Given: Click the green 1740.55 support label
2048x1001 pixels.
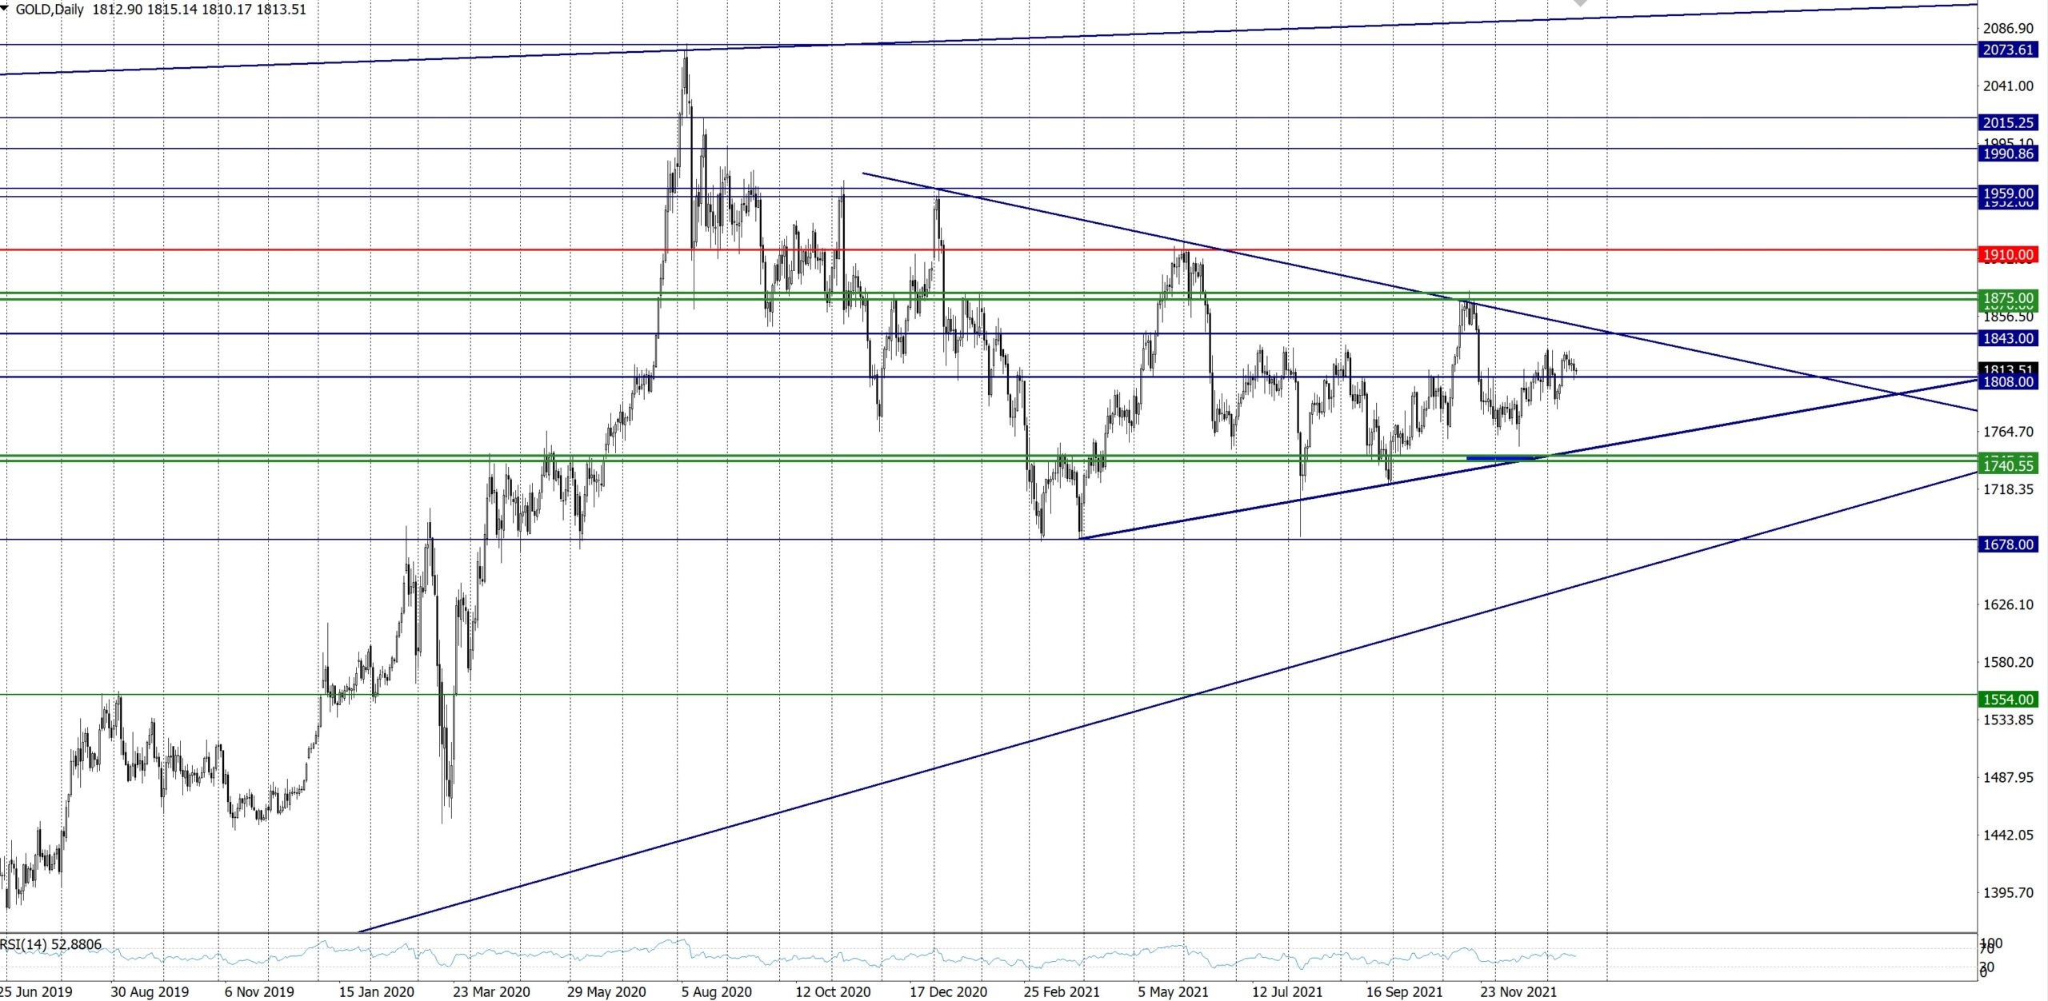Looking at the screenshot, I should (x=2007, y=465).
